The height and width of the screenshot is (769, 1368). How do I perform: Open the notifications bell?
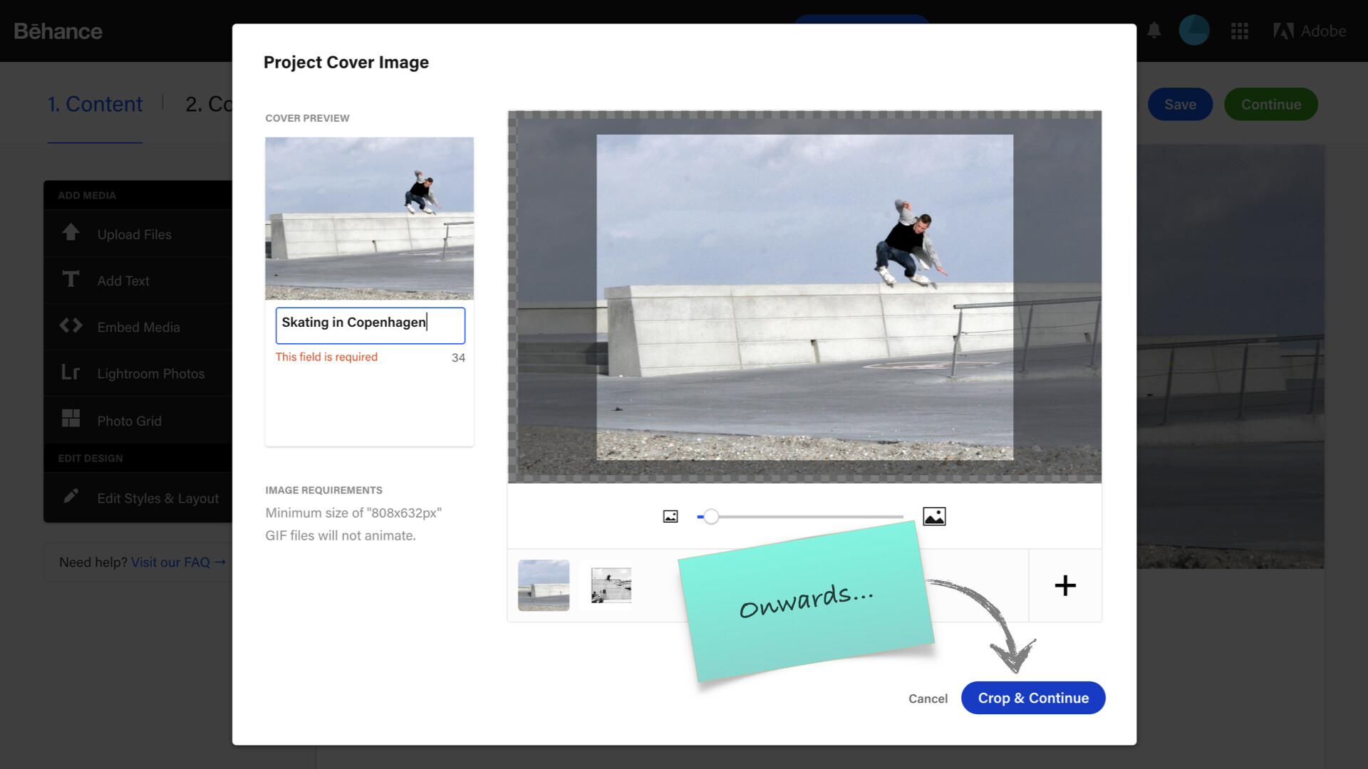click(x=1154, y=31)
